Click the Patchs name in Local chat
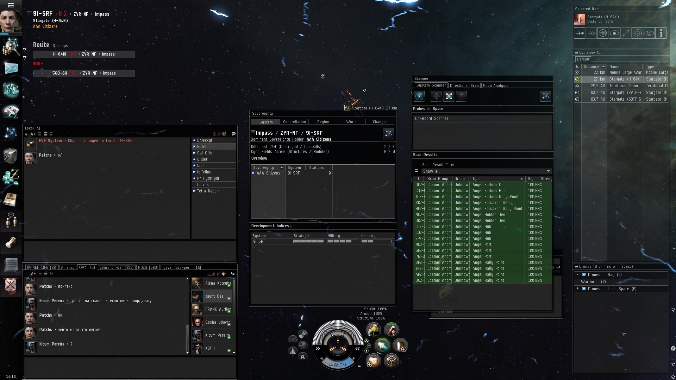 tap(45, 155)
